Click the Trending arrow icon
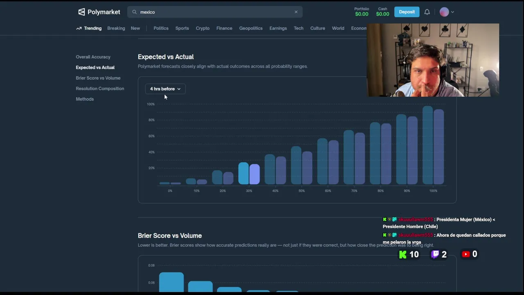 point(79,28)
